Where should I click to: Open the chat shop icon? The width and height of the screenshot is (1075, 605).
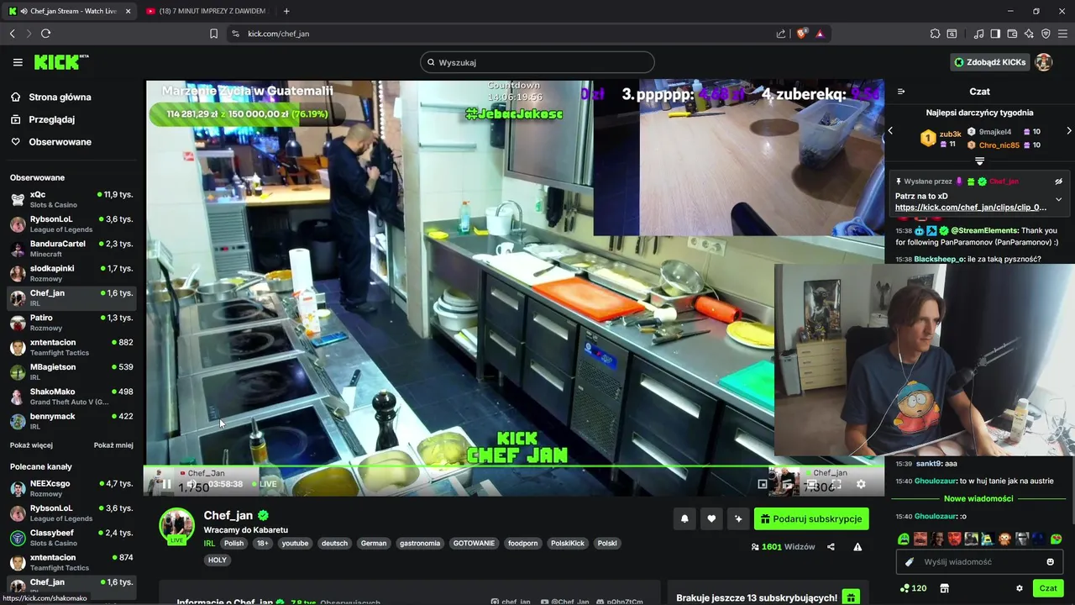(944, 588)
